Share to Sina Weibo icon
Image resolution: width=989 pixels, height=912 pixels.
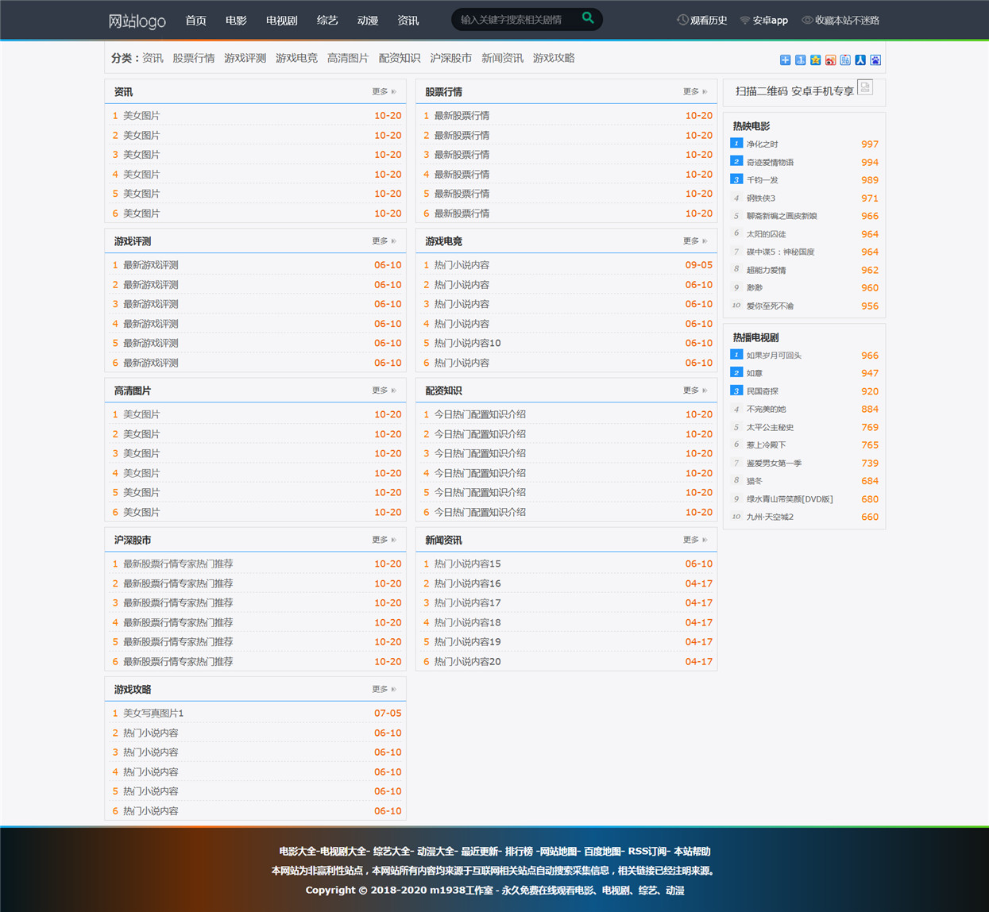click(x=831, y=60)
